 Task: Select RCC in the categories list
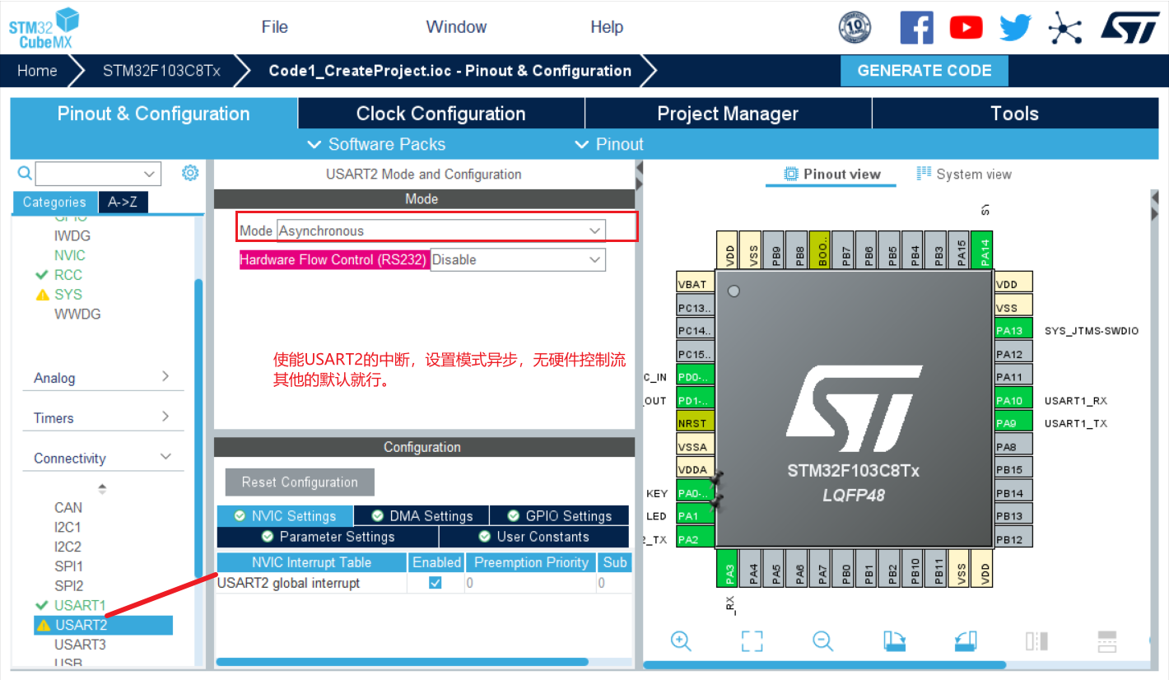[68, 275]
